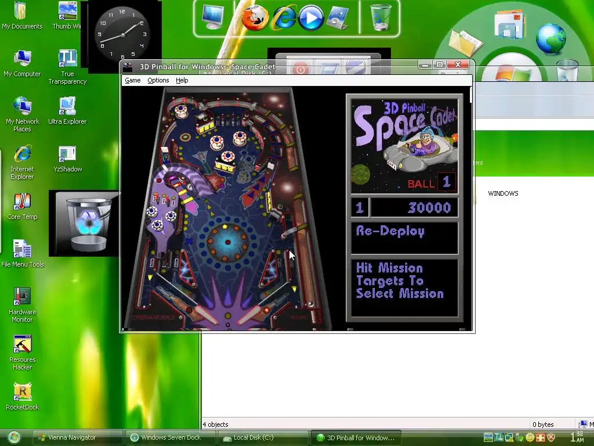The width and height of the screenshot is (594, 446).
Task: Open Resoures Hacker desktop shortcut
Action: click(x=23, y=353)
